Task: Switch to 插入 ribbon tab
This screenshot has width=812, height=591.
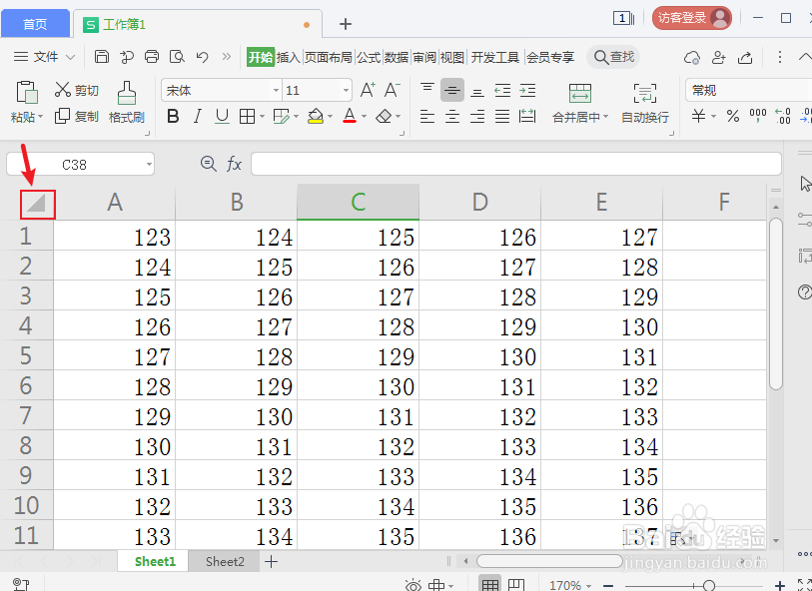Action: point(288,57)
